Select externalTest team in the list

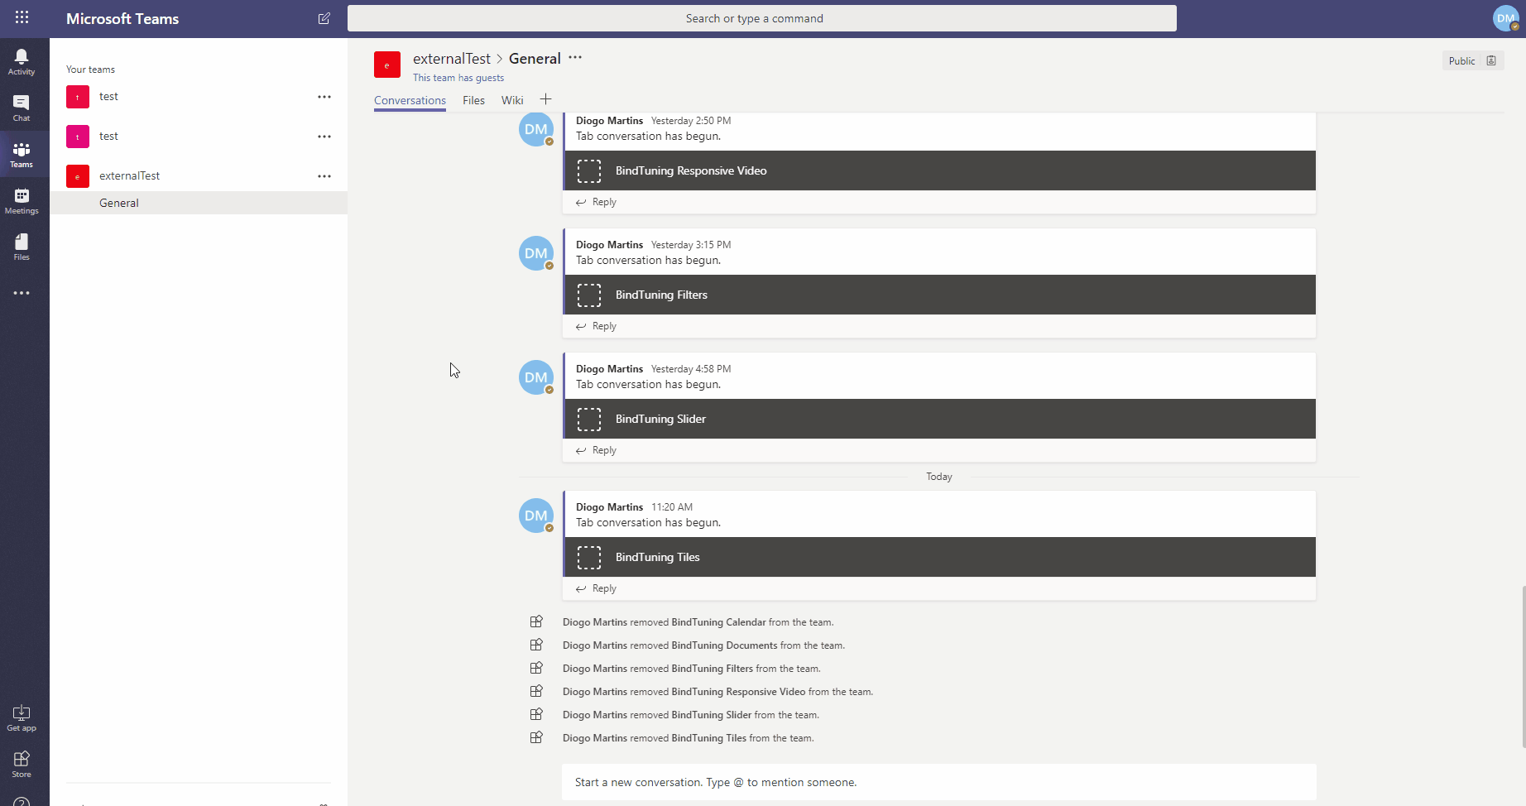click(x=199, y=176)
